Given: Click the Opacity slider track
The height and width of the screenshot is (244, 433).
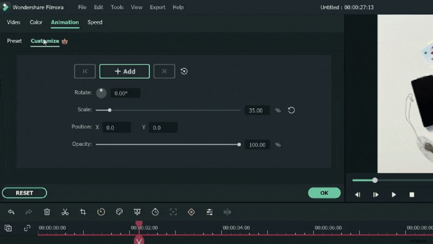Looking at the screenshot, I should point(168,145).
